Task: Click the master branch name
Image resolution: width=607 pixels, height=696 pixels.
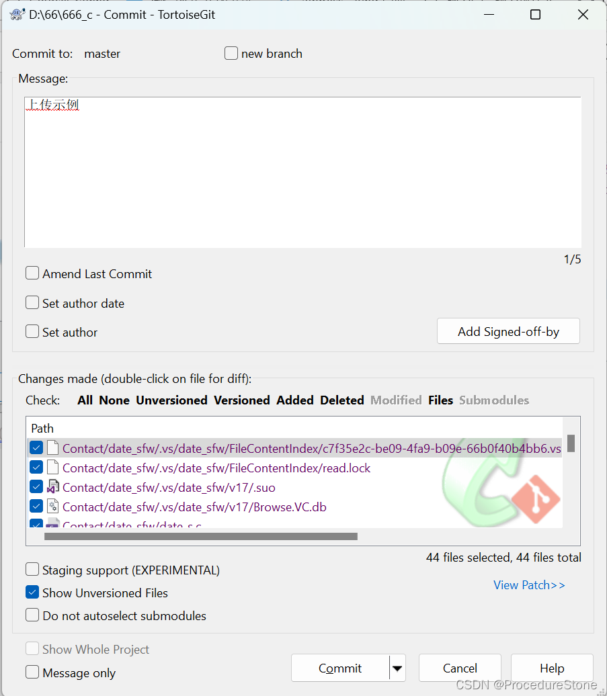Action: (x=102, y=54)
